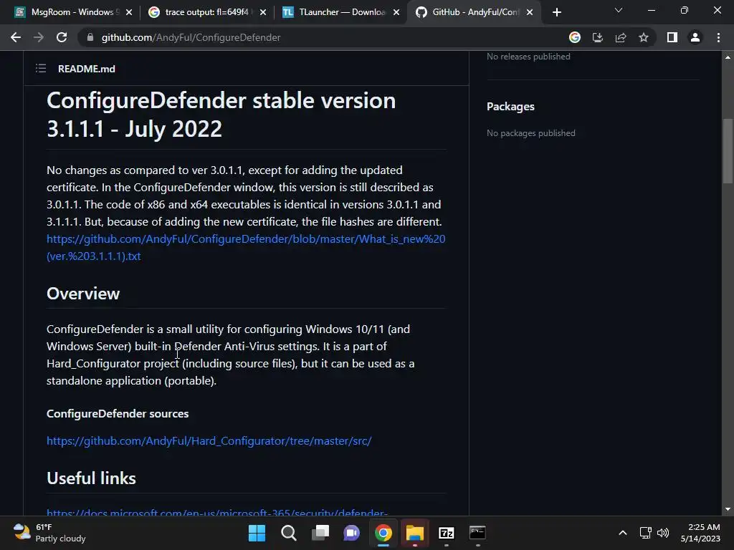Toggle the browser side panel
Viewport: 734px width, 550px height.
672,37
